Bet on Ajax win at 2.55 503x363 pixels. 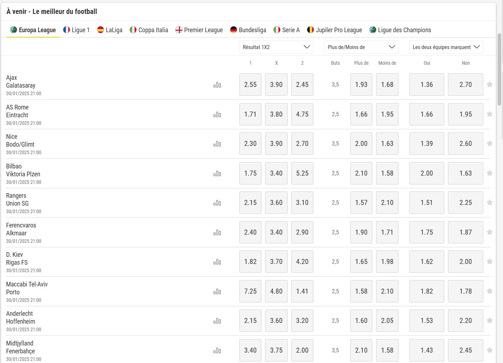pyautogui.click(x=250, y=85)
